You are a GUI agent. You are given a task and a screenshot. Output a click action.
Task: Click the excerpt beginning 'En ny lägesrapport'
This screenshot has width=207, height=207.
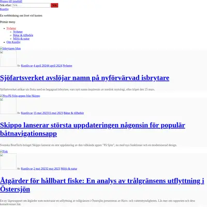(97, 202)
